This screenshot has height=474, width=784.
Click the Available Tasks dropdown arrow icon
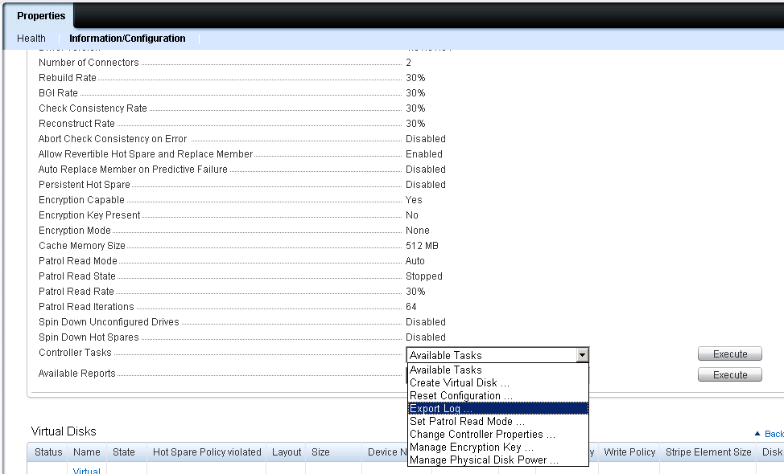[x=582, y=354]
